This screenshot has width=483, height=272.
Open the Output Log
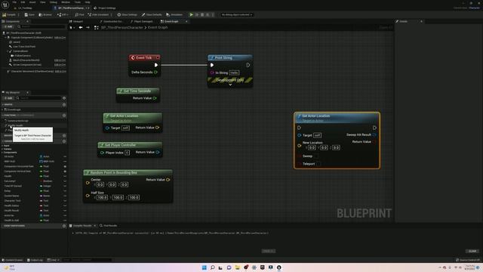click(x=35, y=260)
